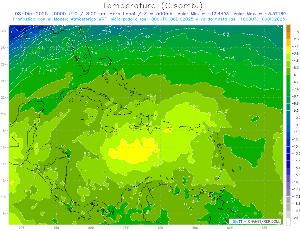
Task: Click the '-10.9' legend value
Action: 296,125
